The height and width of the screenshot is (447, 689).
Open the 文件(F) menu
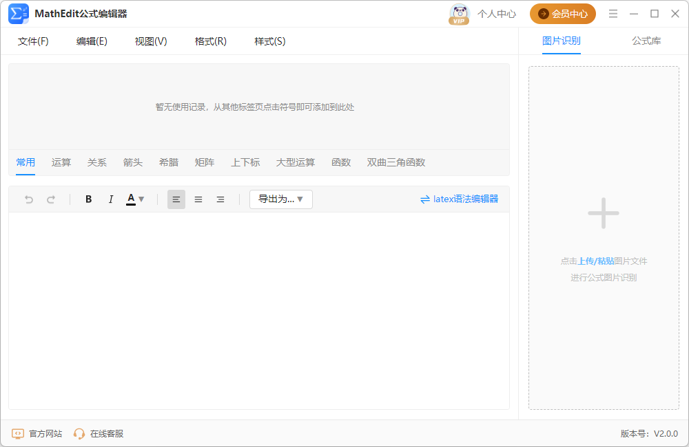click(33, 41)
